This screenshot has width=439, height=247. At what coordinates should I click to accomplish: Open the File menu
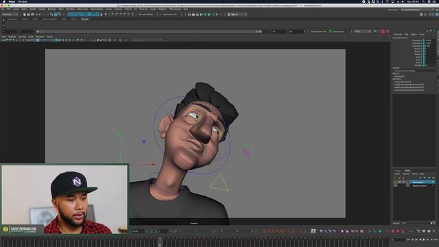click(x=3, y=9)
